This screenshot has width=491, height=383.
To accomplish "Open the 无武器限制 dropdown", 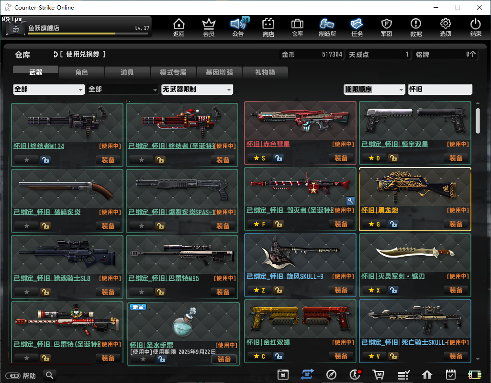I will pos(197,89).
